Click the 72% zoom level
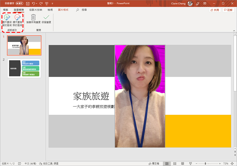Viewport: 237px width, 166px height. [226, 164]
